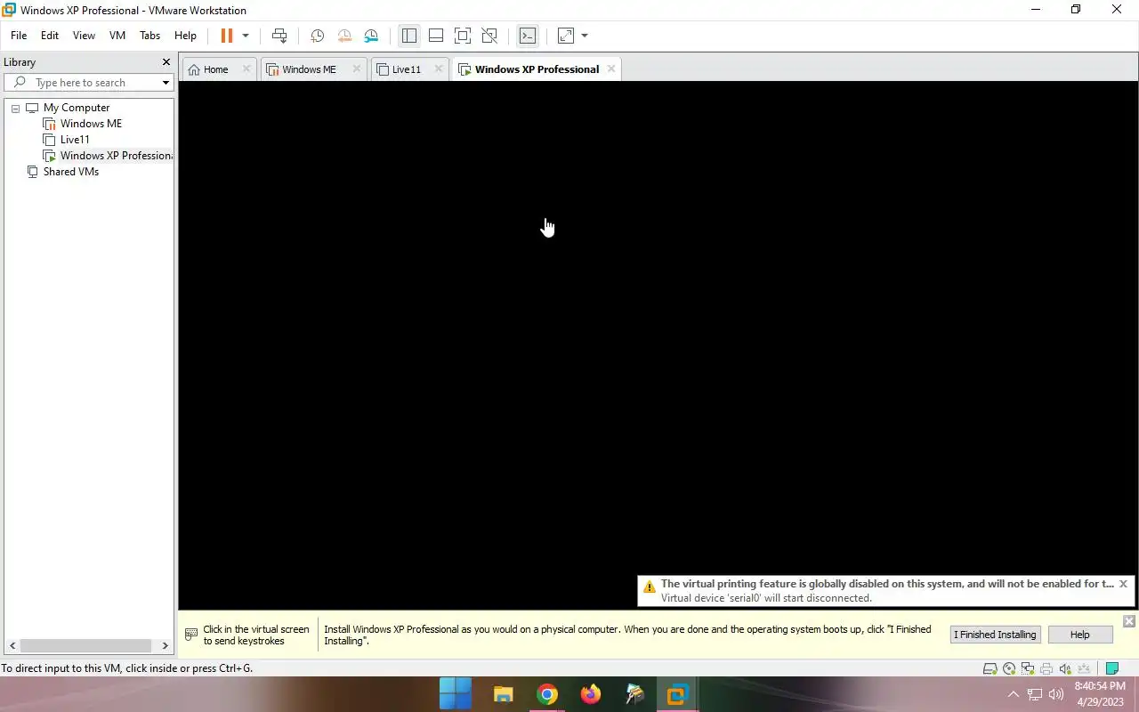Switch to the Live11 tab
Viewport: 1139px width, 712px height.
[x=407, y=69]
